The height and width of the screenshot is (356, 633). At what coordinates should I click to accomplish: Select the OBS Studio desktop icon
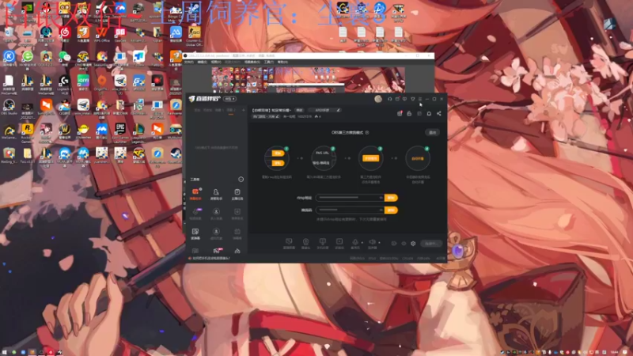(9, 107)
